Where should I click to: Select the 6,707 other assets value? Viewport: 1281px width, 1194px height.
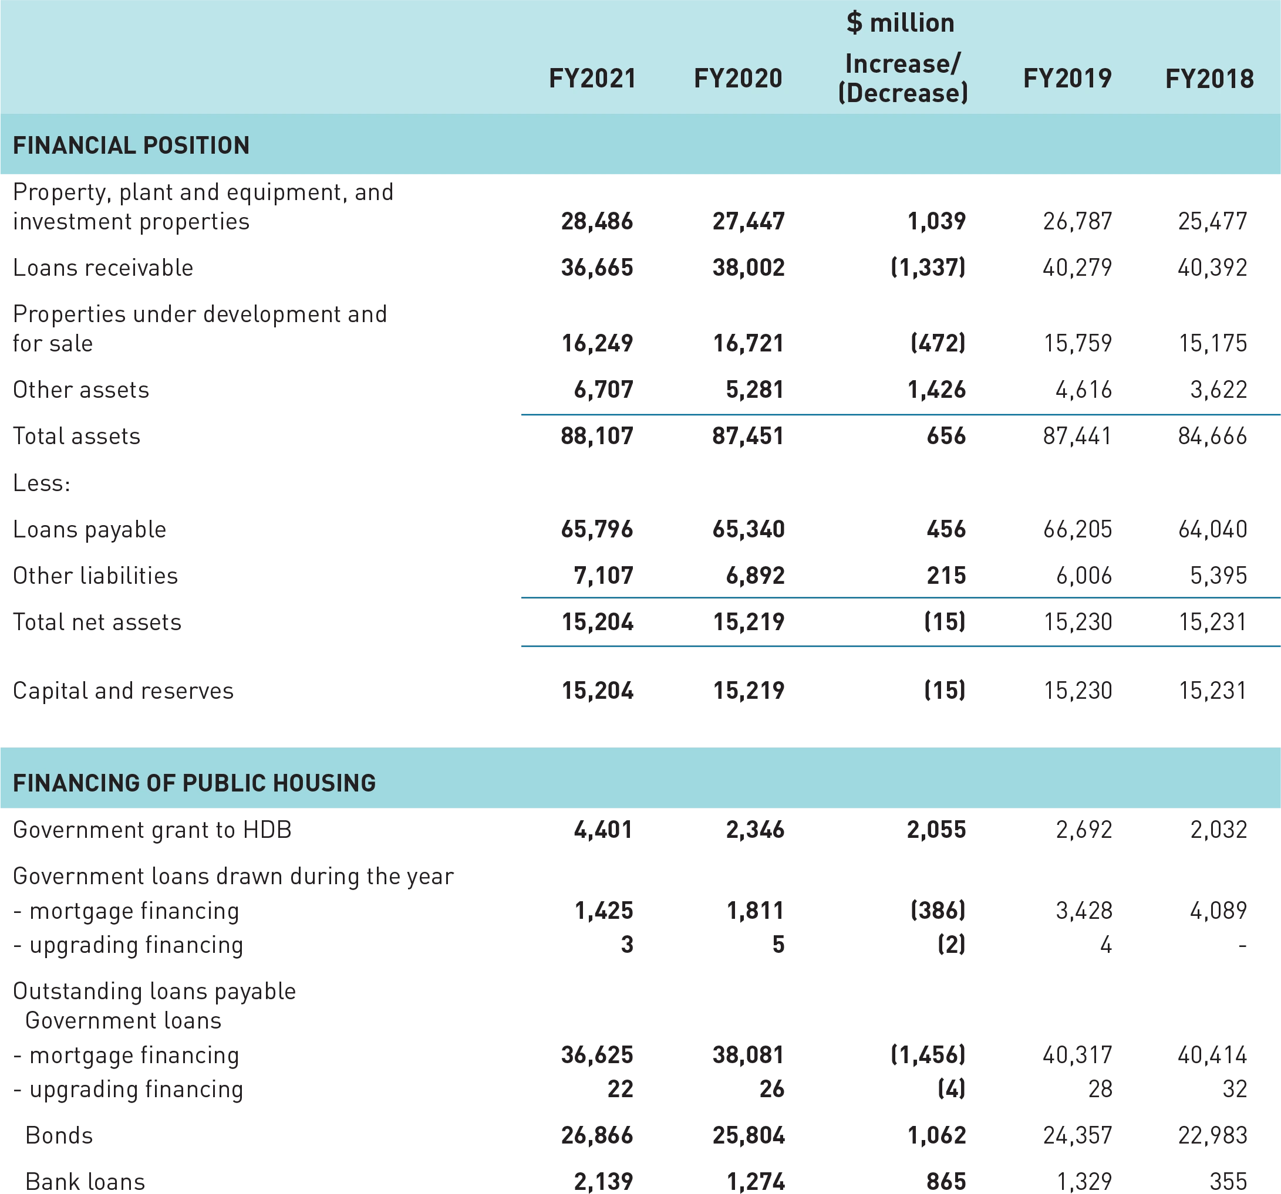(x=604, y=390)
